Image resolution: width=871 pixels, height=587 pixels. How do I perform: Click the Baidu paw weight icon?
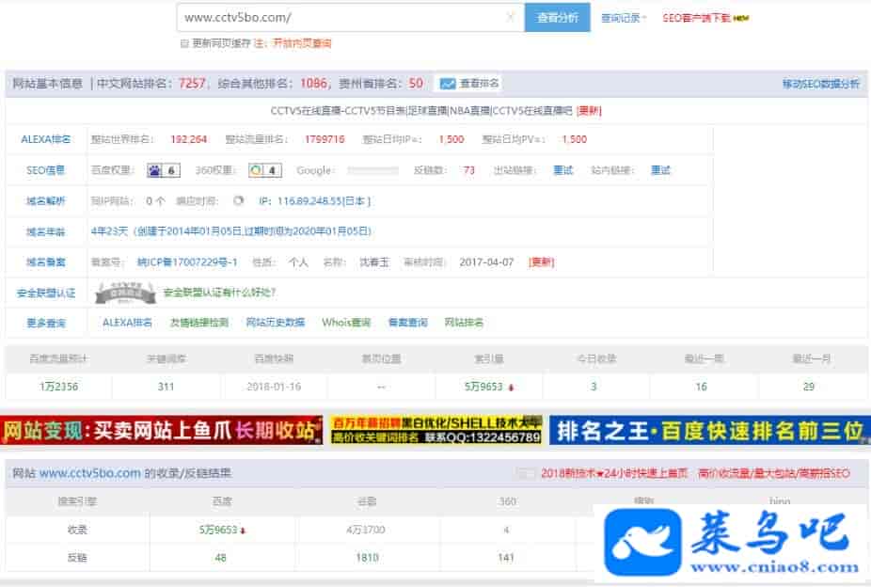pos(155,170)
